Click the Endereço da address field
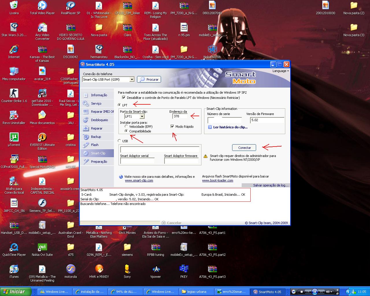 (x=180, y=116)
